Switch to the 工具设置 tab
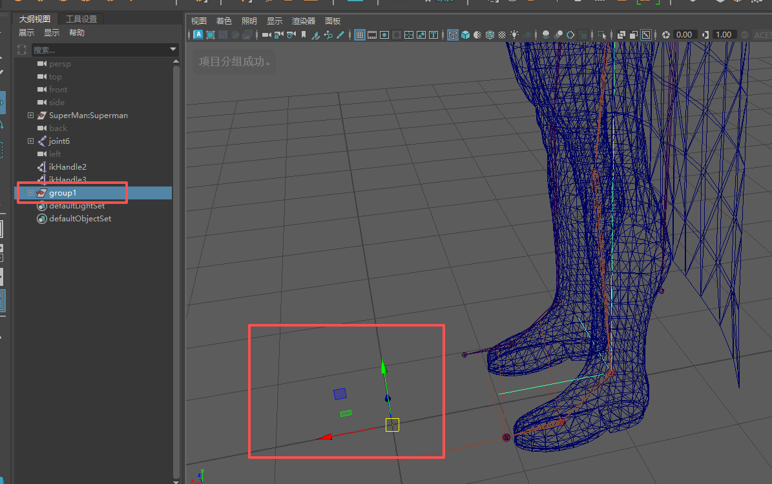 [x=81, y=19]
